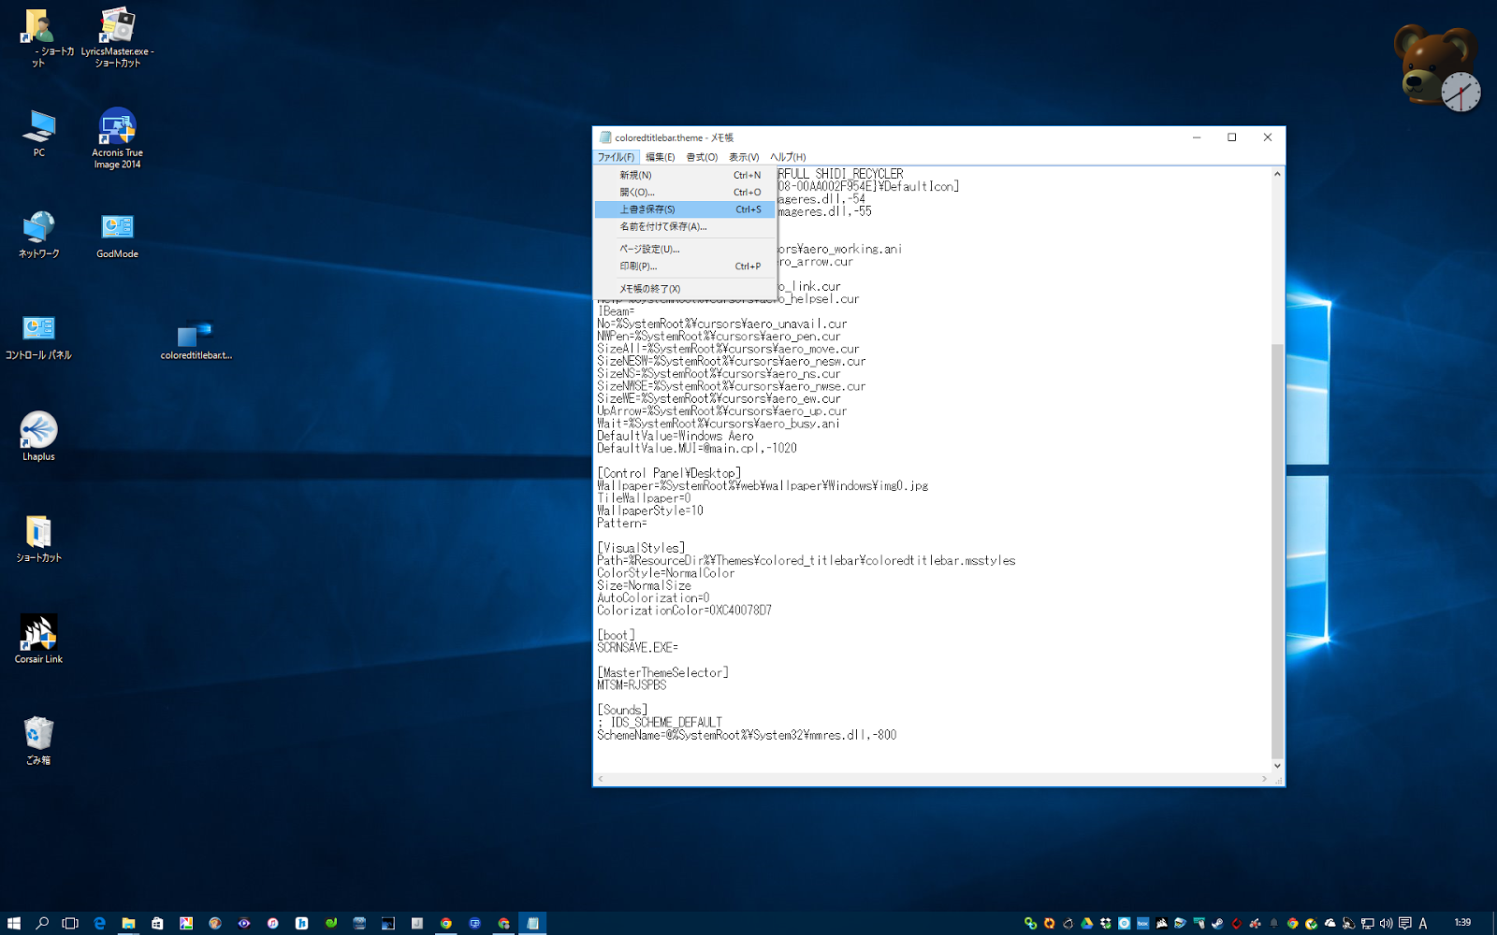Image resolution: width=1497 pixels, height=935 pixels.
Task: Click the vertical scrollbar thumb in Notepad
Action: point(1277,551)
